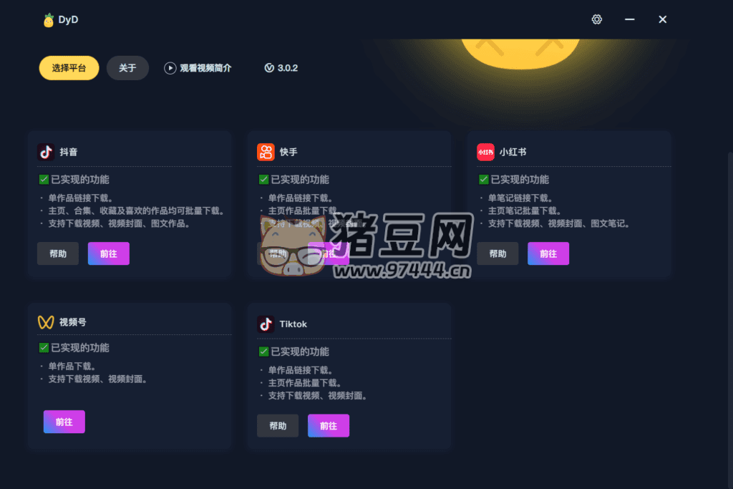Toggle the green checkbox in the 抖音 card
Screen dimensions: 733x489
pos(44,180)
